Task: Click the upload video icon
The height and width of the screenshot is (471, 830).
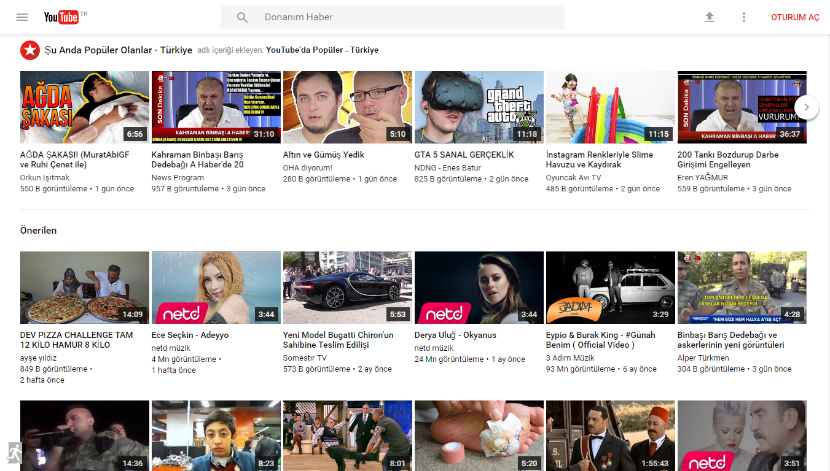Action: point(710,17)
